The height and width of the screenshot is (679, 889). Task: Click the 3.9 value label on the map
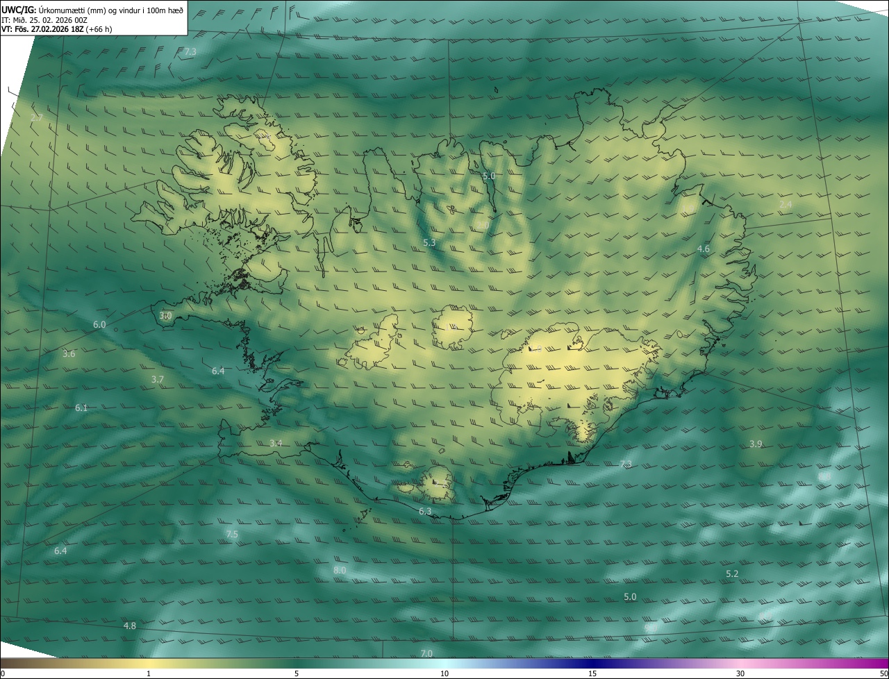pos(756,444)
